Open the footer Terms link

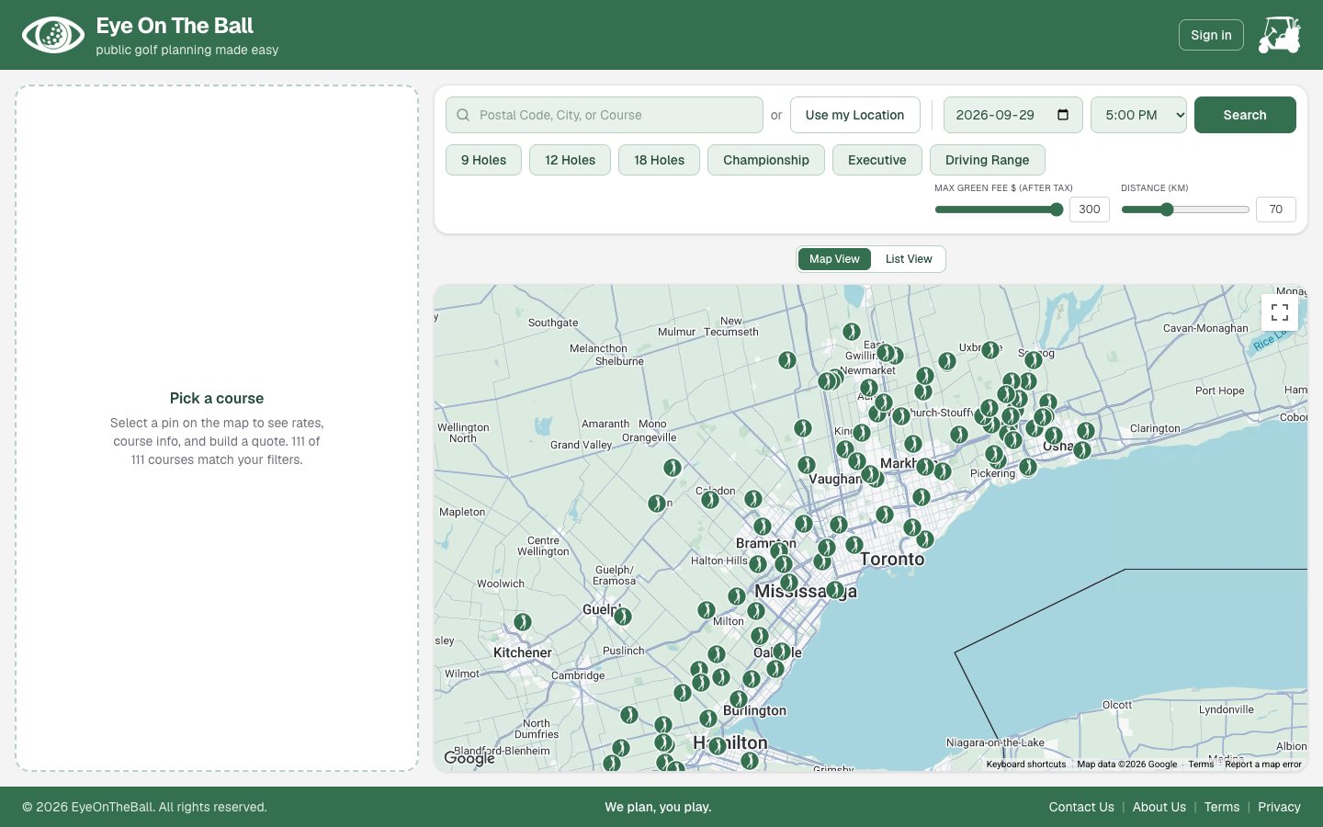tap(1222, 807)
